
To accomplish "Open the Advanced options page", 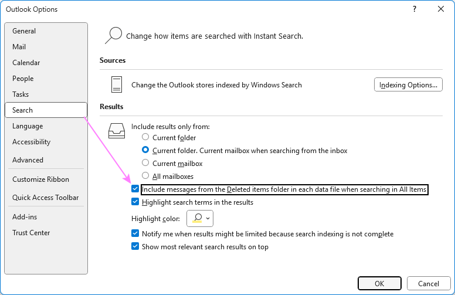I will (x=46, y=160).
